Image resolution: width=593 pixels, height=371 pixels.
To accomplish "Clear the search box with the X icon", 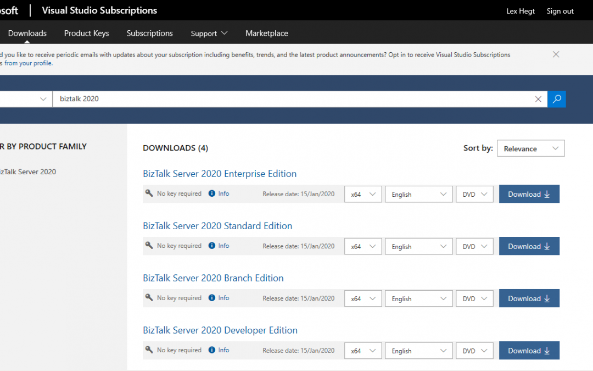I will (538, 99).
